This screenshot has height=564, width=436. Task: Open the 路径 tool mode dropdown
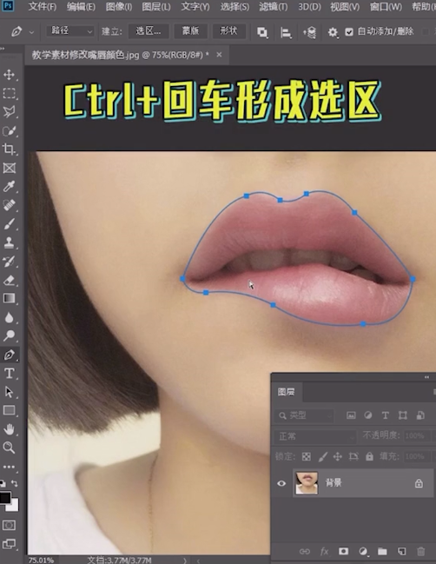[x=70, y=31]
